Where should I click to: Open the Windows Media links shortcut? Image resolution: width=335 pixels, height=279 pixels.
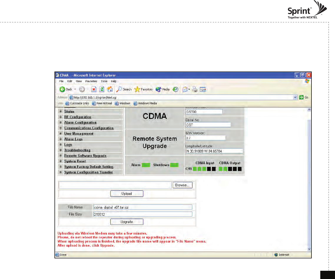tap(145, 103)
